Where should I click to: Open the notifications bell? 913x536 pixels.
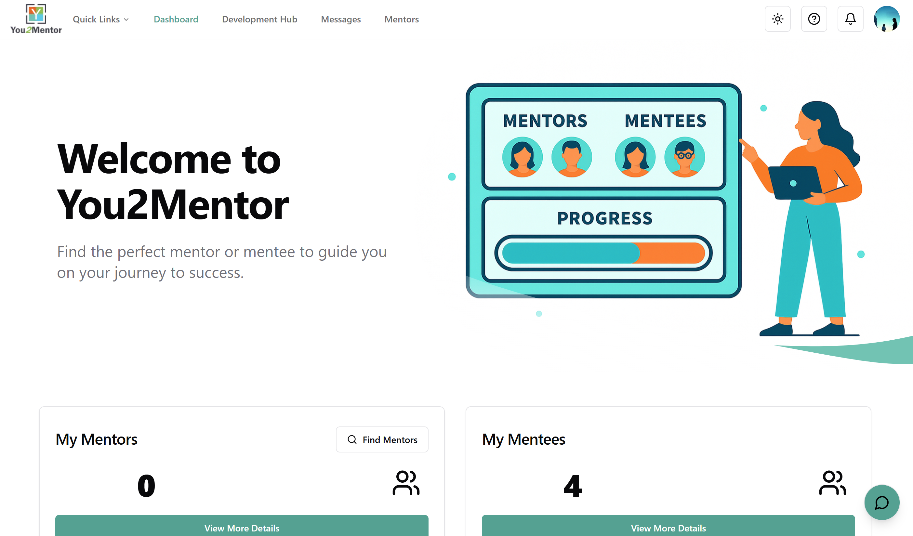[850, 19]
